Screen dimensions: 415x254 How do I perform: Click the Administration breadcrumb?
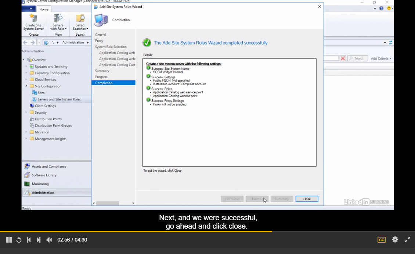73,42
